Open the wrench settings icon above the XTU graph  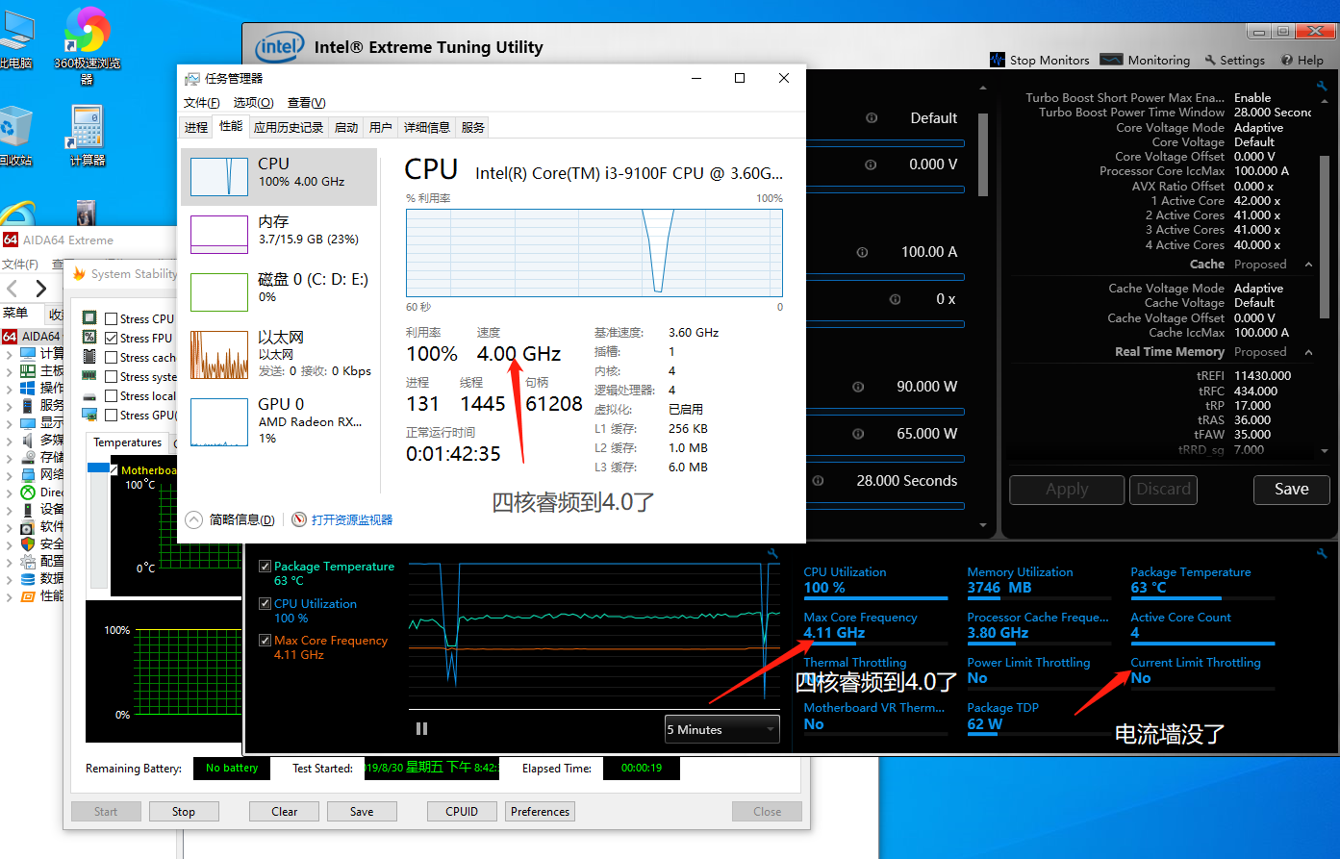772,553
